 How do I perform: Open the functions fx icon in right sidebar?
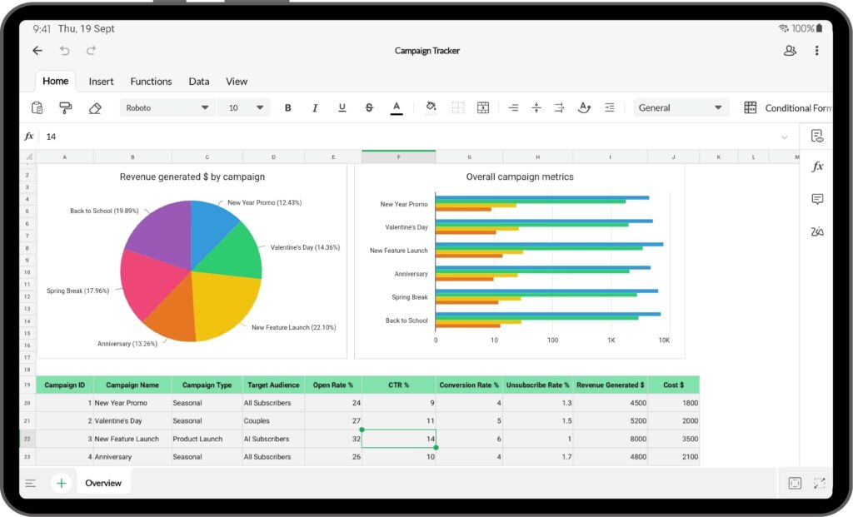point(817,167)
